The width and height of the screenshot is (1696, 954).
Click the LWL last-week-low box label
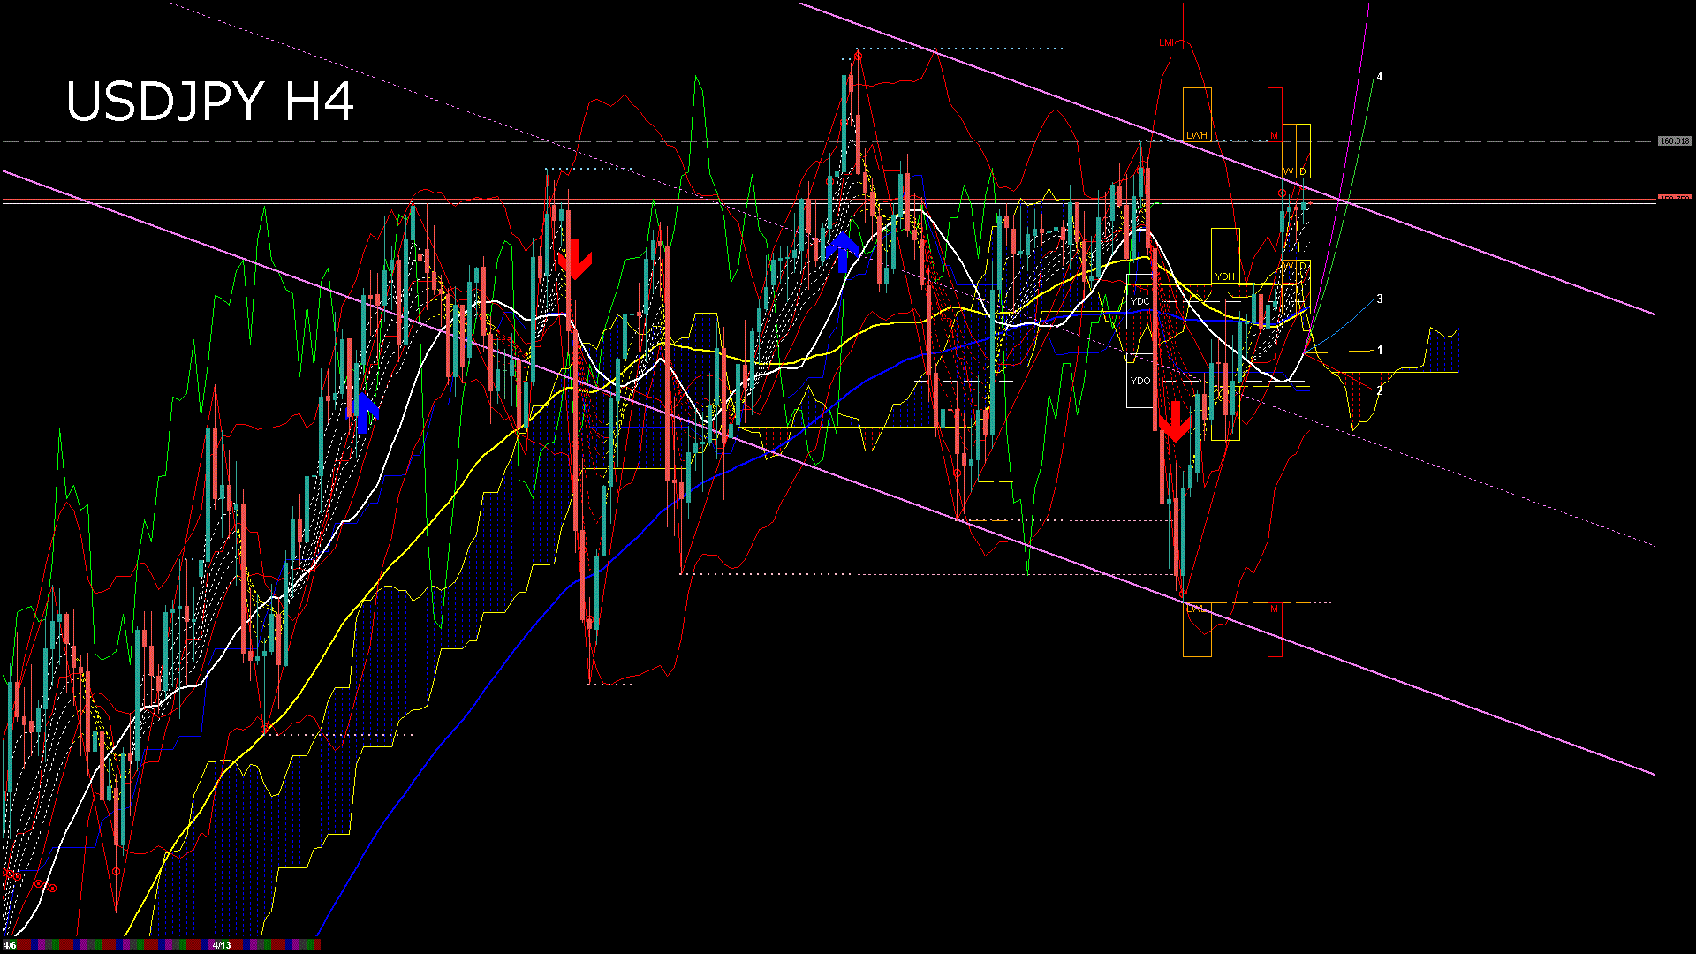pos(1195,609)
